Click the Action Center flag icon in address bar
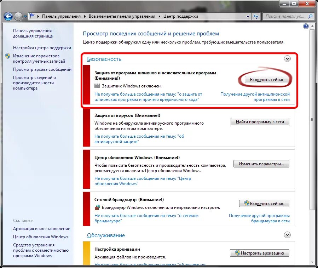The image size is (318, 268). [x=32, y=16]
